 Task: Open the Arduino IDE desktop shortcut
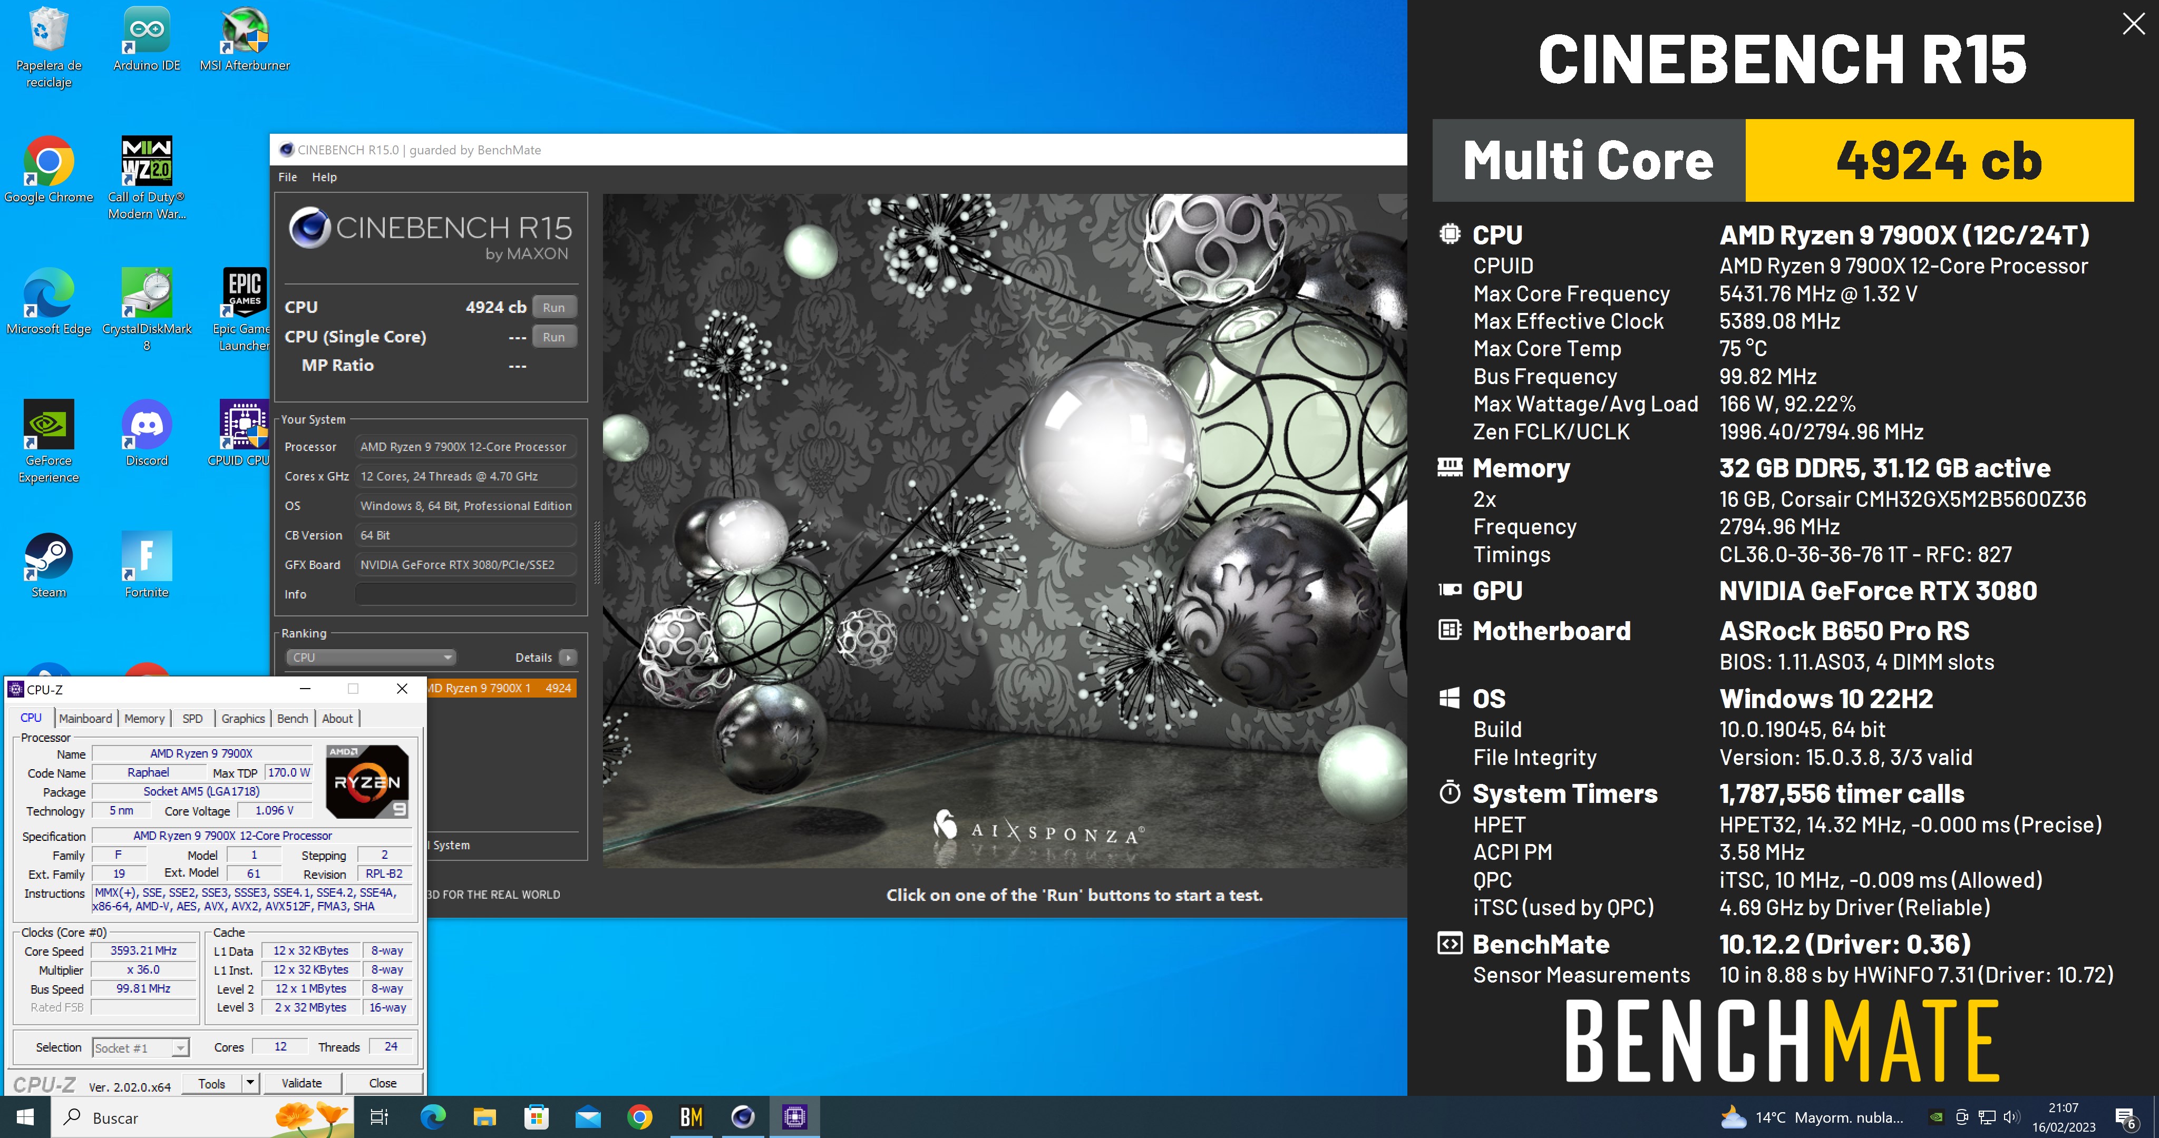tap(147, 40)
